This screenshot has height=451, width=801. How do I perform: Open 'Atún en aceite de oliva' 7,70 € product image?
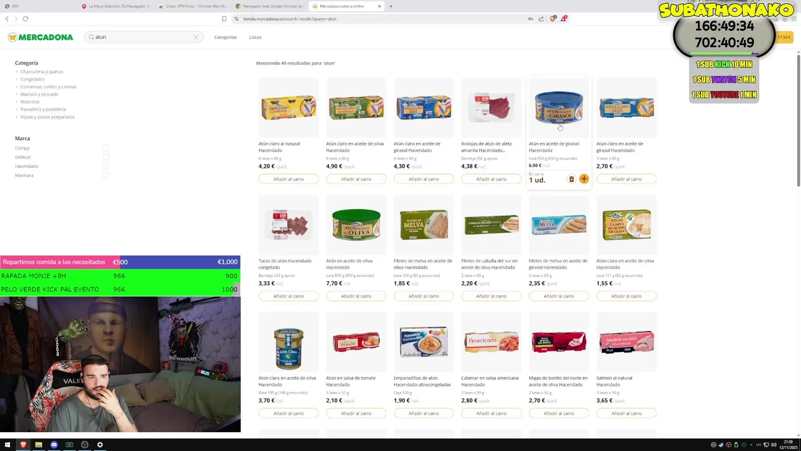click(356, 225)
